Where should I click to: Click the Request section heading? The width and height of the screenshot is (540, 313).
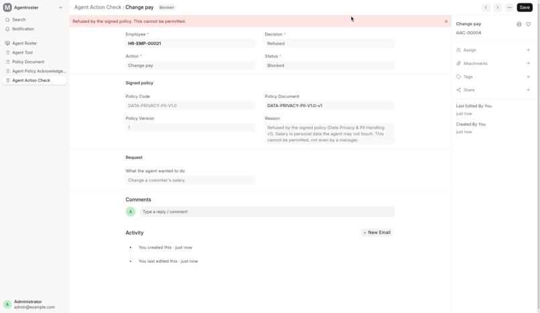pos(134,158)
